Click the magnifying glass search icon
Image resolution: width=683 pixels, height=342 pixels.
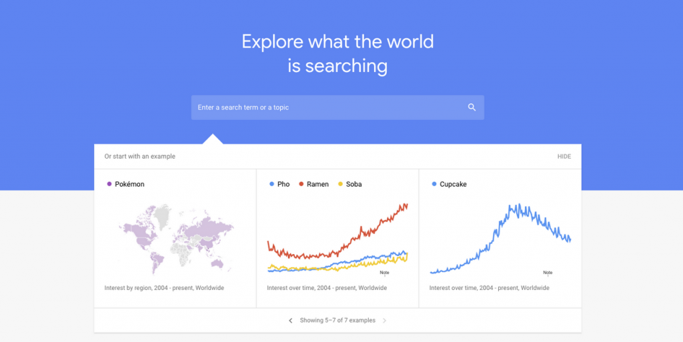click(x=472, y=107)
